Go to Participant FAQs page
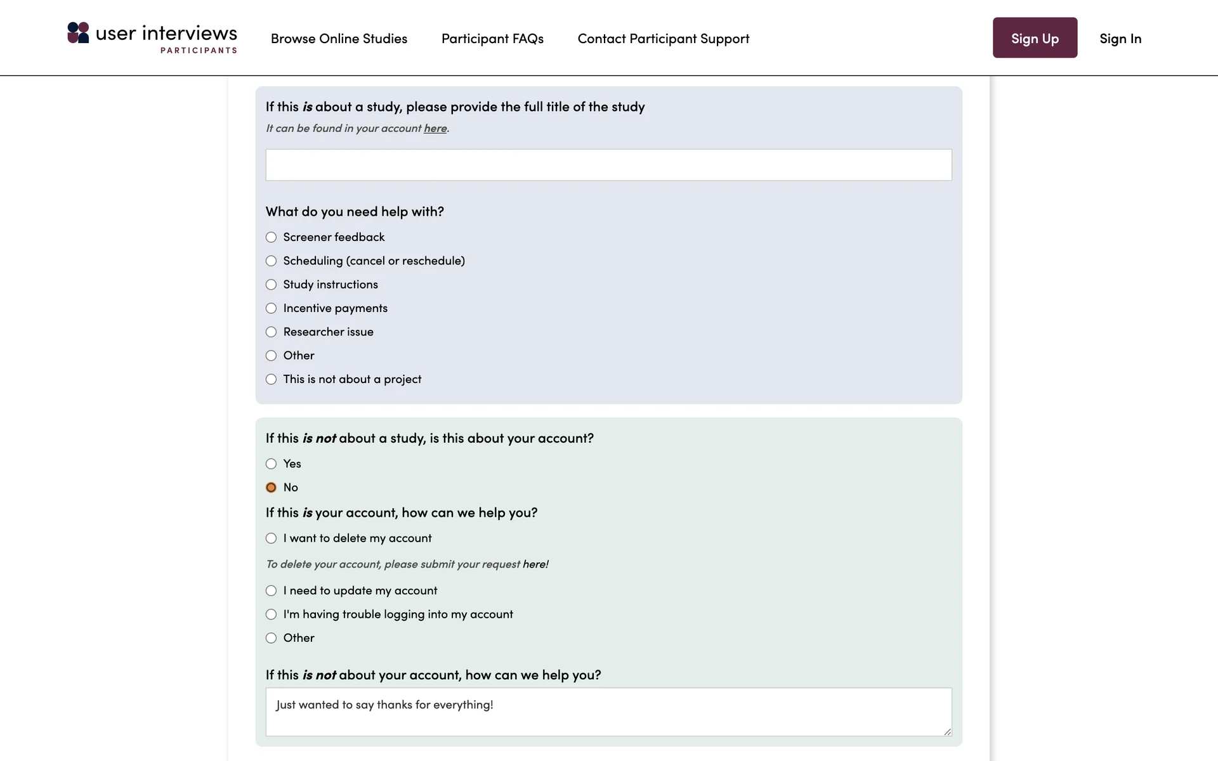The height and width of the screenshot is (761, 1218). click(x=492, y=39)
